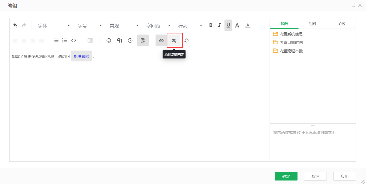The image size is (366, 184).
Task: Insert an emoji
Action: click(x=109, y=40)
